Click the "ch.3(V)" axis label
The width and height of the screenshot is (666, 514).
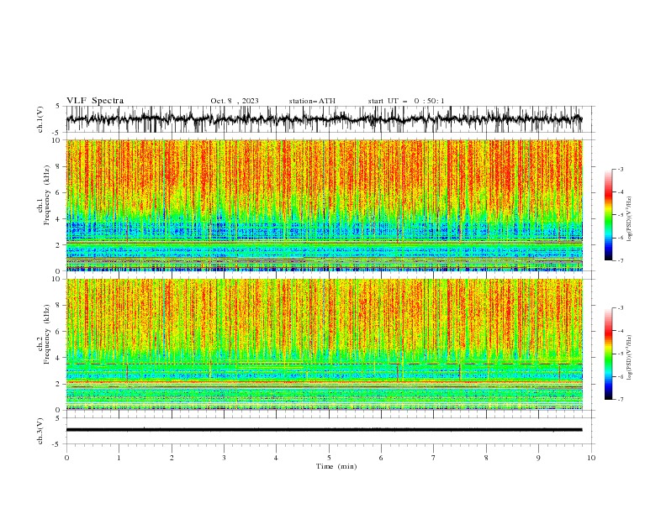40,431
